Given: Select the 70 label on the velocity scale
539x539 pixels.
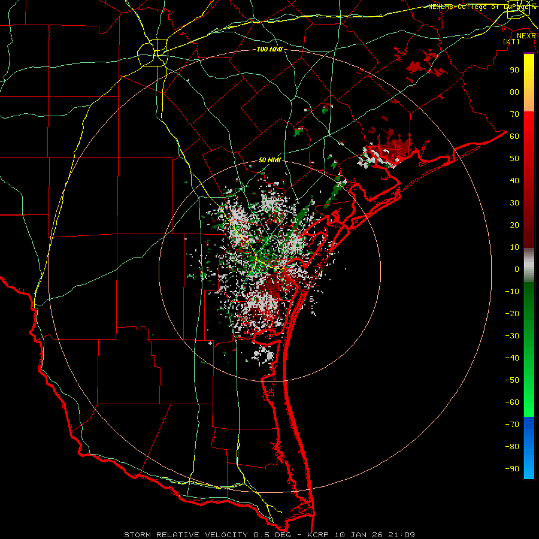Looking at the screenshot, I should pyautogui.click(x=514, y=114).
